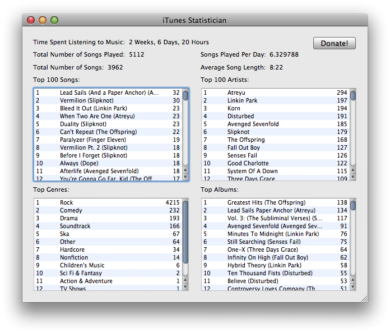This screenshot has height=333, width=390.
Task: Click down arrow of Top Genres scrollbar
Action: [x=185, y=286]
